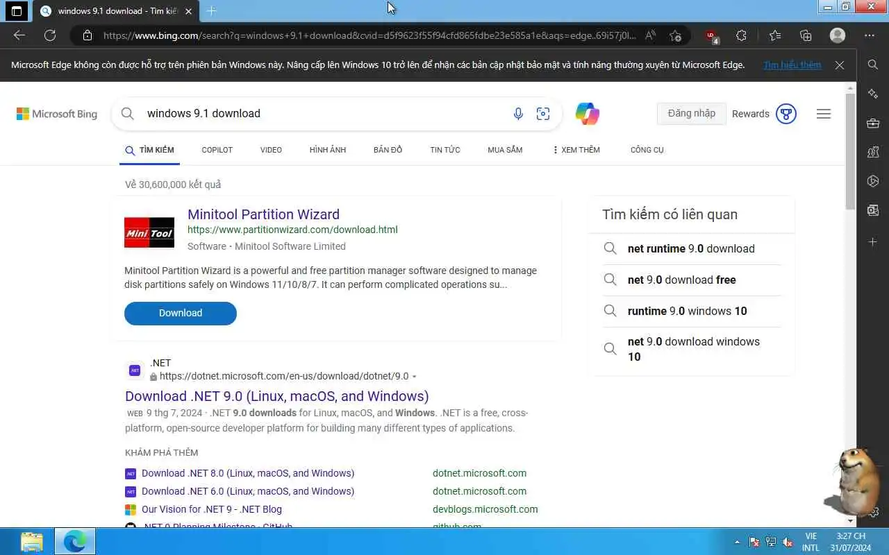Select related search 'net 9.0 download windows 10'
The width and height of the screenshot is (889, 555).
tap(693, 349)
